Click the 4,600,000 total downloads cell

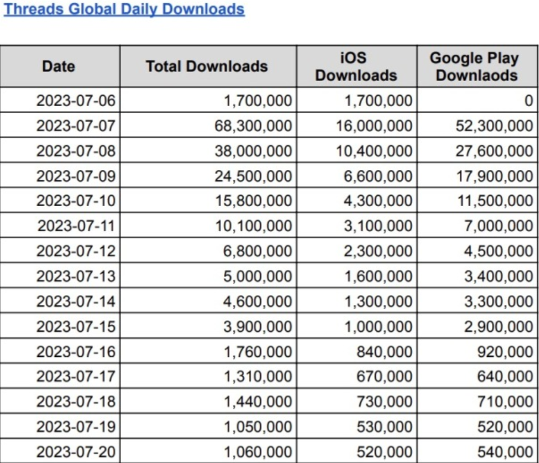(208, 301)
